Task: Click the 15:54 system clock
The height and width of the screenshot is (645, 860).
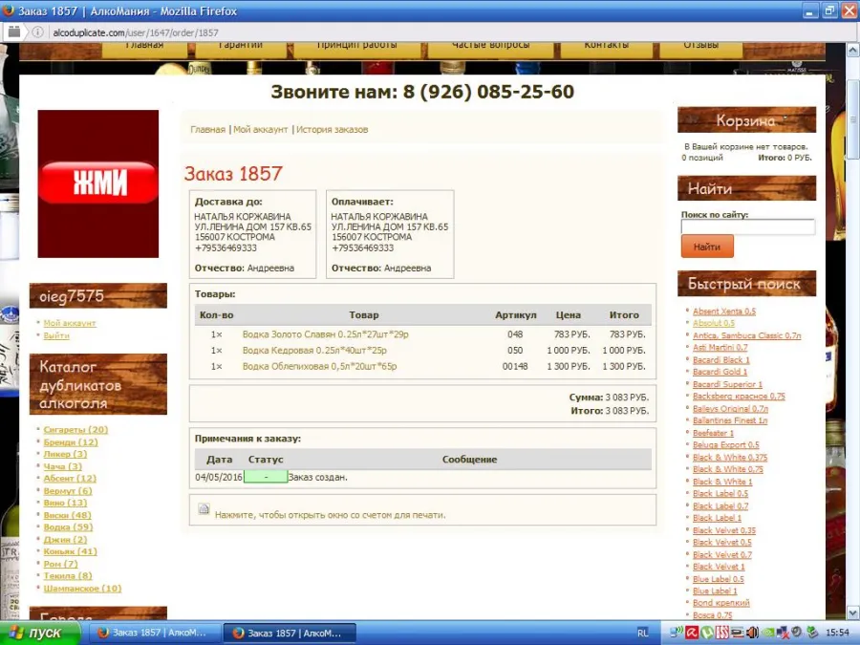Action: pyautogui.click(x=837, y=633)
